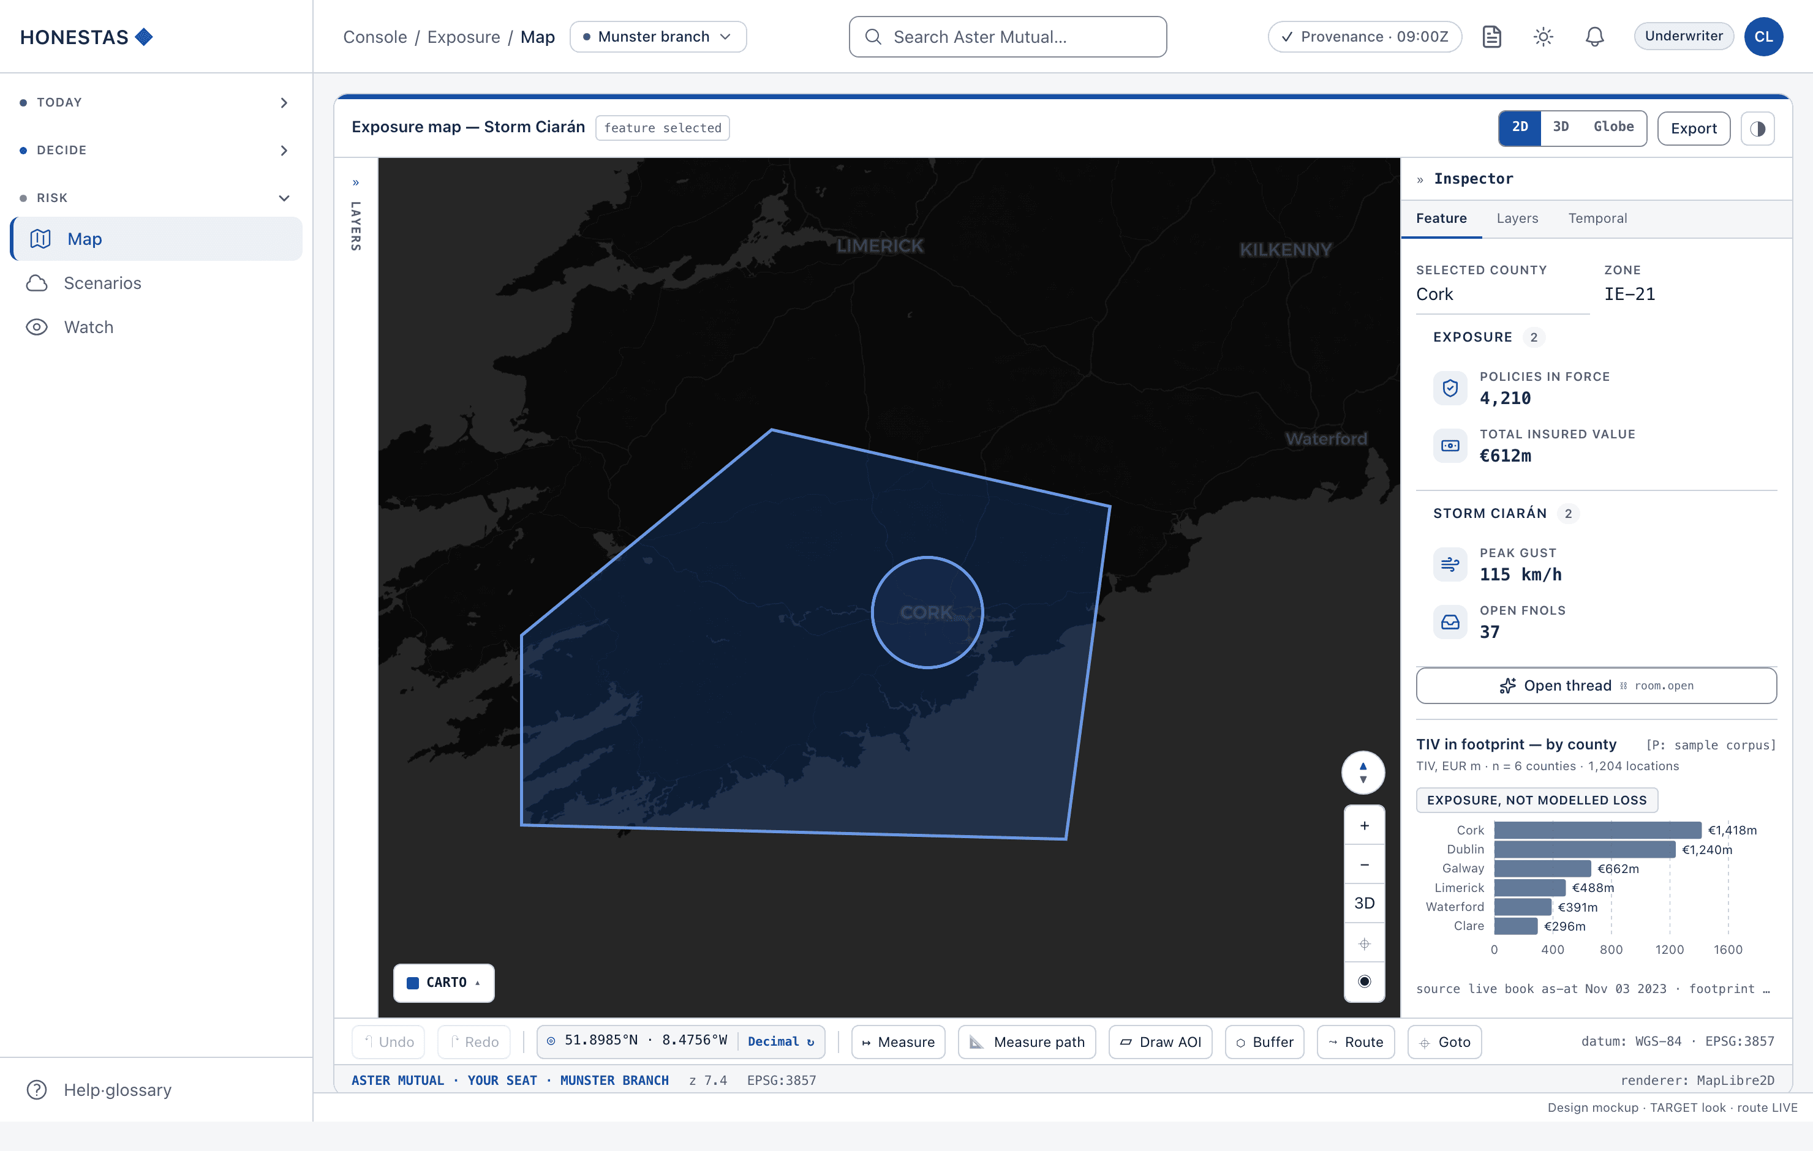Zoom out on the map

pyautogui.click(x=1364, y=865)
